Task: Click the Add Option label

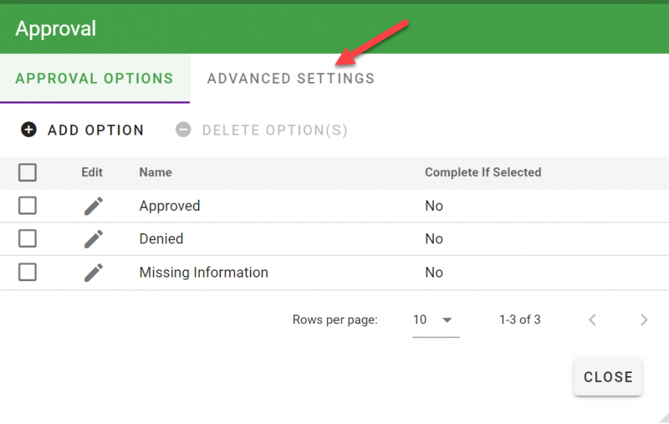Action: coord(95,130)
